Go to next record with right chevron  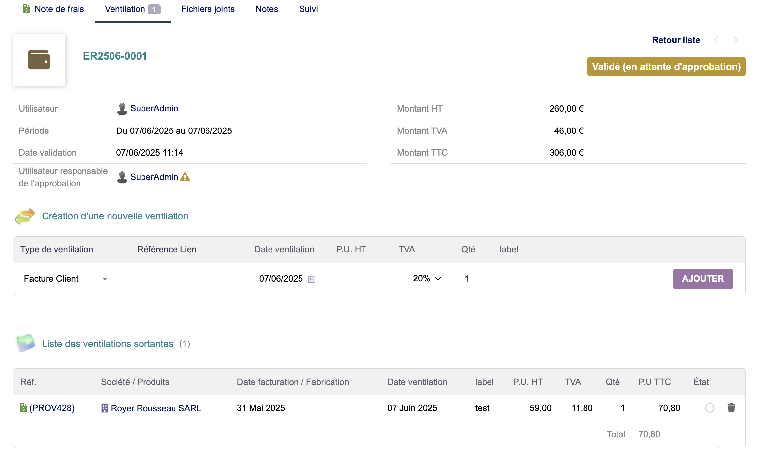[736, 40]
